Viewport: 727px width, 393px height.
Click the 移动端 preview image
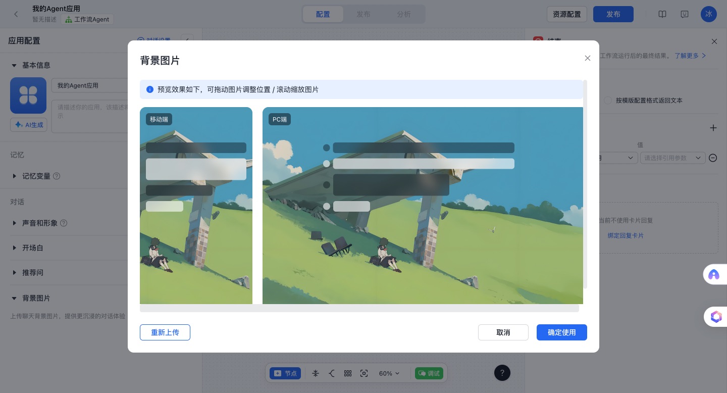[196, 206]
